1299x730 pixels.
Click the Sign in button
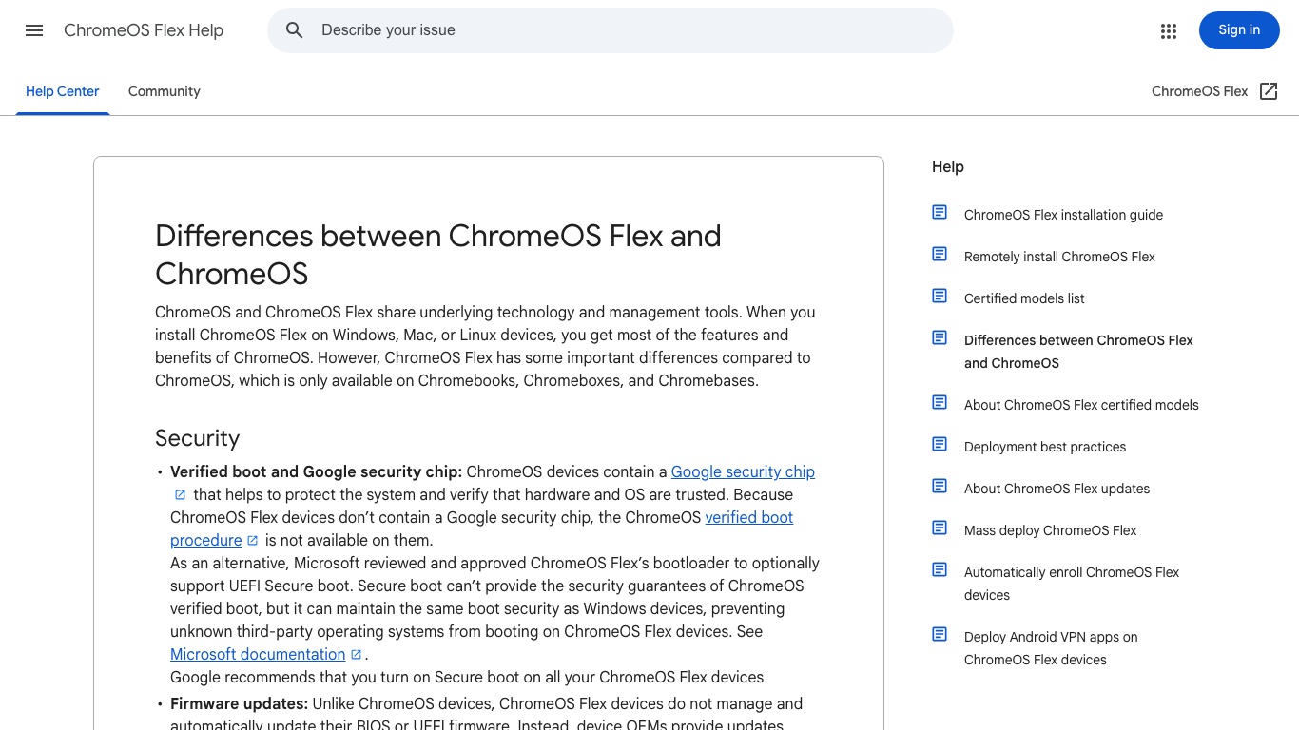click(x=1239, y=30)
